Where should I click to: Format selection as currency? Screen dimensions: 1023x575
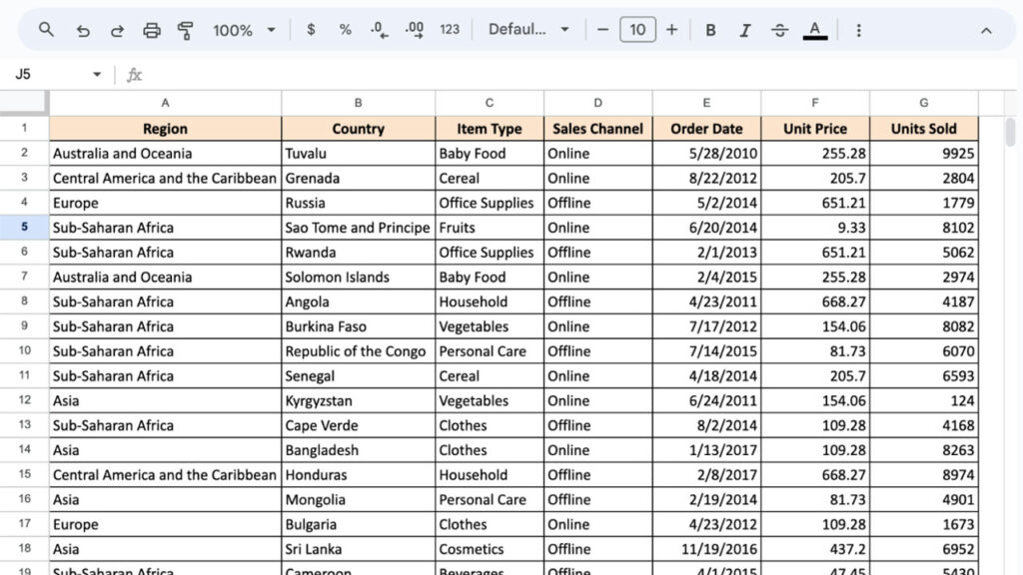pyautogui.click(x=311, y=30)
